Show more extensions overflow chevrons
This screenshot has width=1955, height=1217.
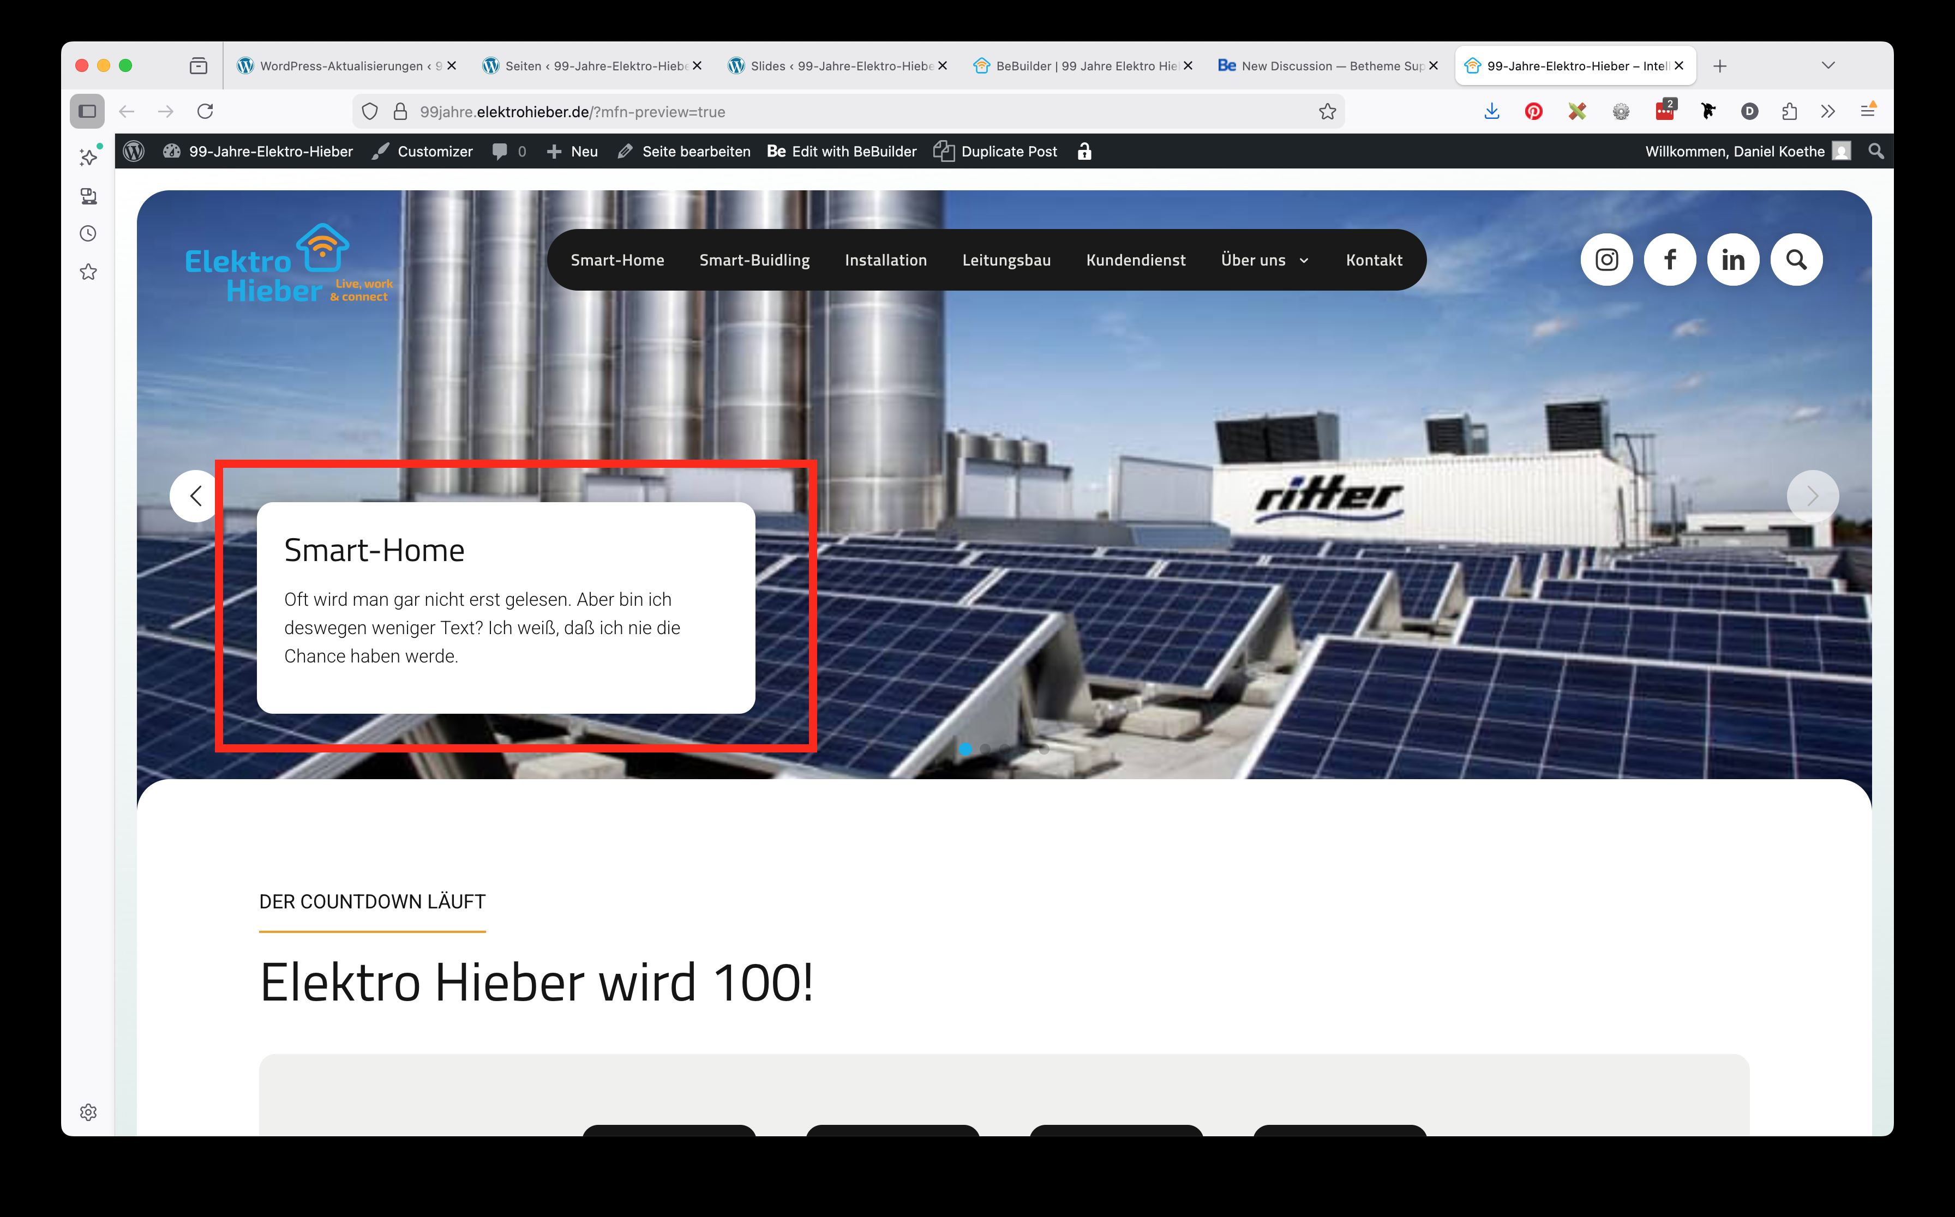pyautogui.click(x=1828, y=112)
